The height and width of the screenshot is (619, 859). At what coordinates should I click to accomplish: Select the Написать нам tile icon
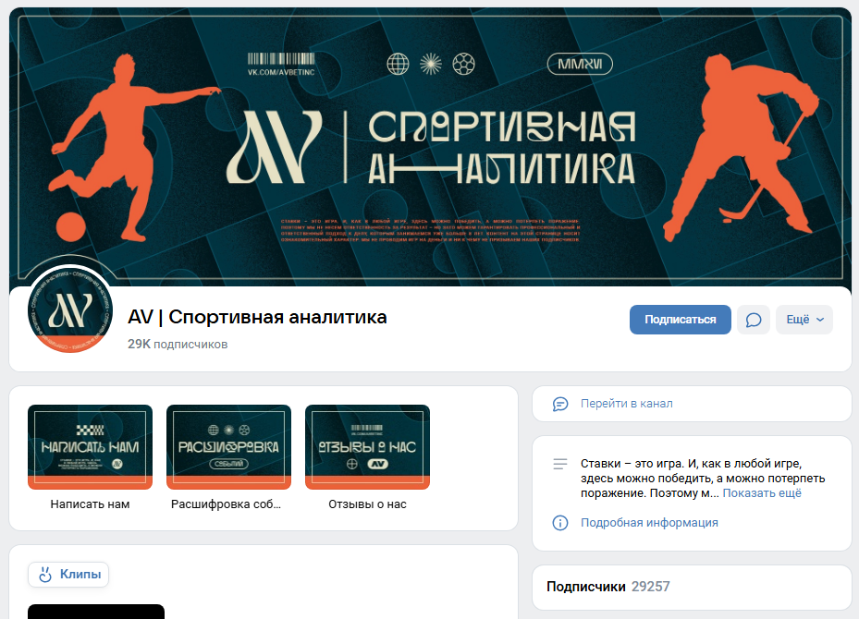[x=90, y=446]
